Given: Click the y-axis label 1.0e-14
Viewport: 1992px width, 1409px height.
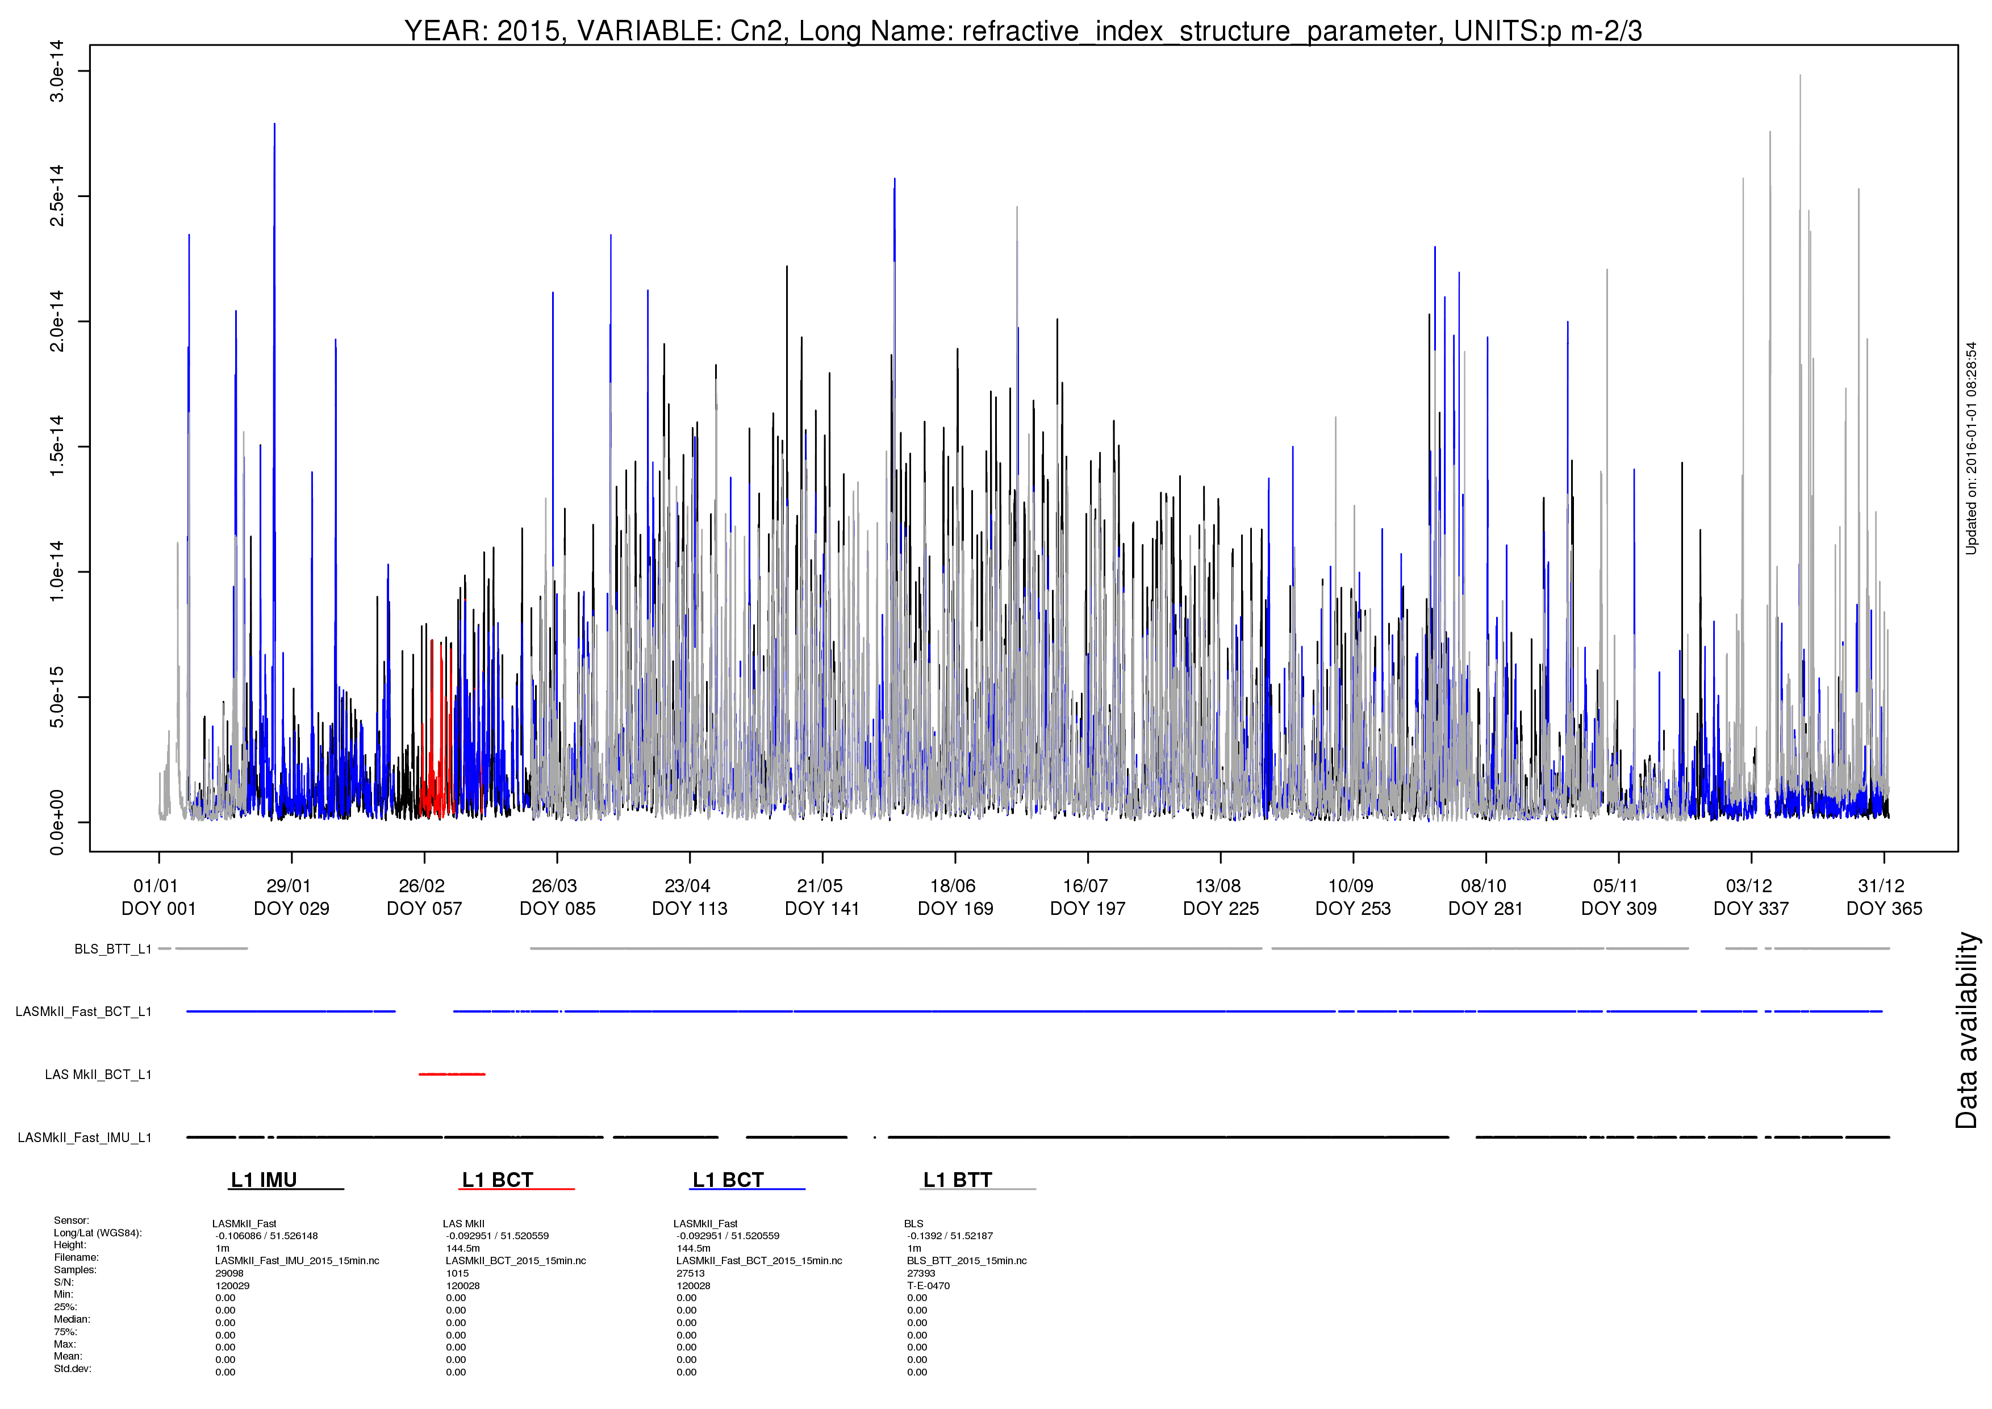Looking at the screenshot, I should click(x=56, y=571).
